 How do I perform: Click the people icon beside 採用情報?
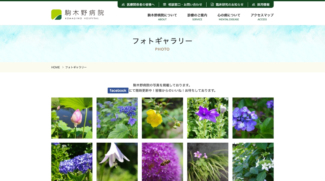pyautogui.click(x=253, y=5)
